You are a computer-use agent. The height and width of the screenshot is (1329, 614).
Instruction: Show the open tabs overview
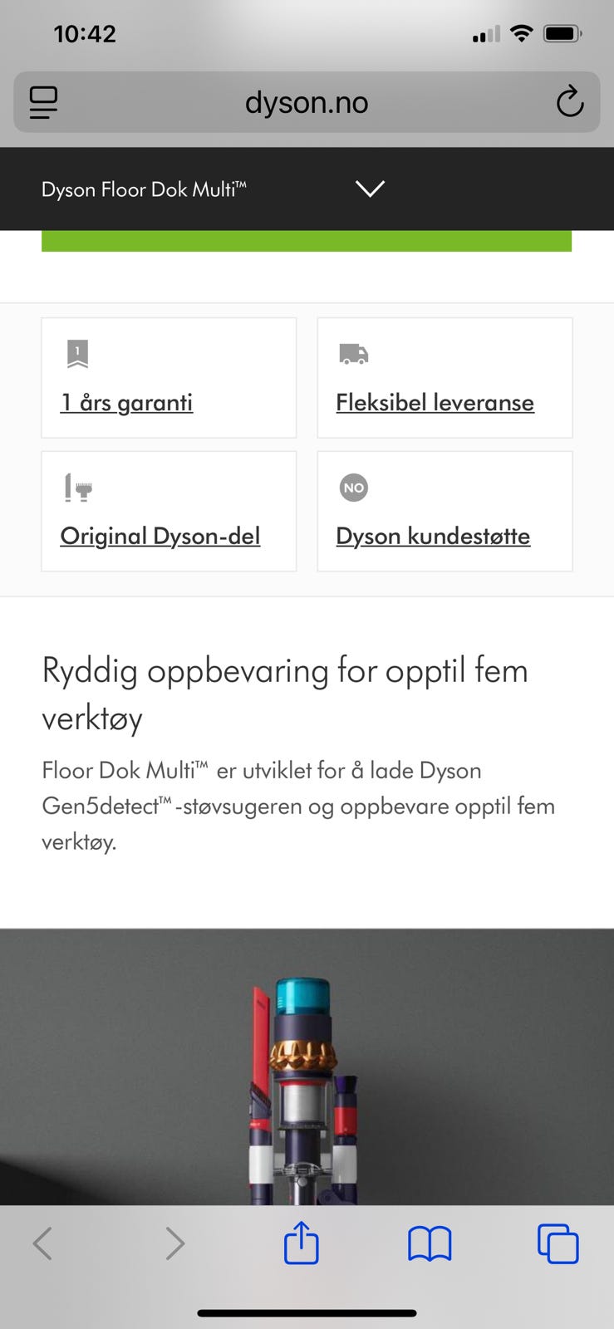(x=558, y=1243)
